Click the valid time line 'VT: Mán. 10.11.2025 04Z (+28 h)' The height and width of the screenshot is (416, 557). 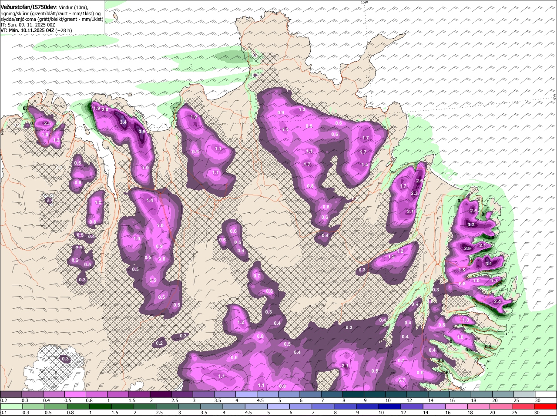36,30
